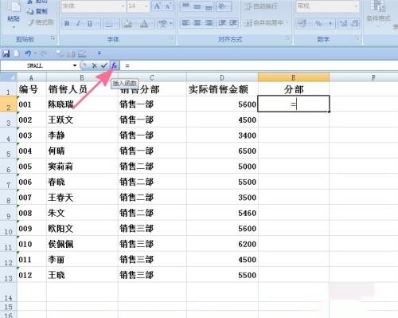Increase the cell indent
This screenshot has height=318, width=398.
coord(232,23)
